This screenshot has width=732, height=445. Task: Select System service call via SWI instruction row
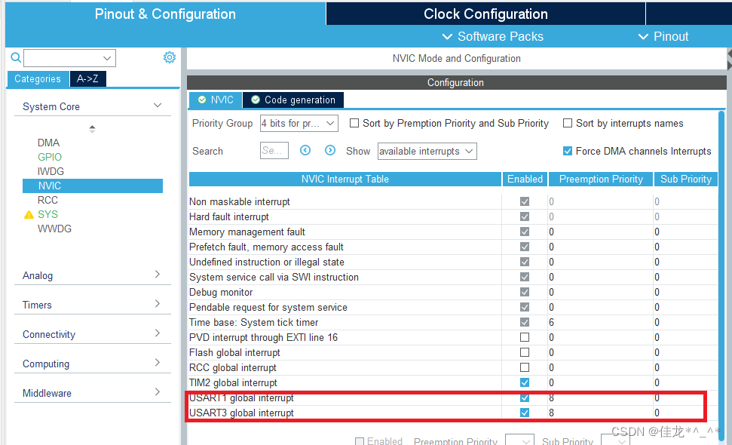click(274, 277)
